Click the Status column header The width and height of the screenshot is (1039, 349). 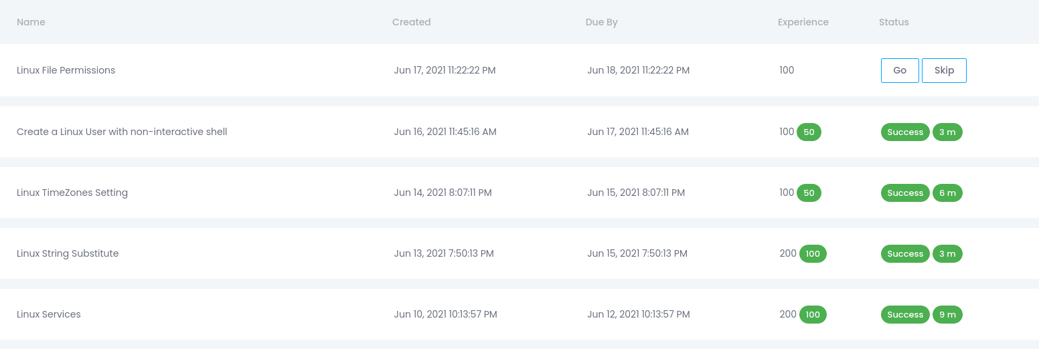click(x=894, y=22)
